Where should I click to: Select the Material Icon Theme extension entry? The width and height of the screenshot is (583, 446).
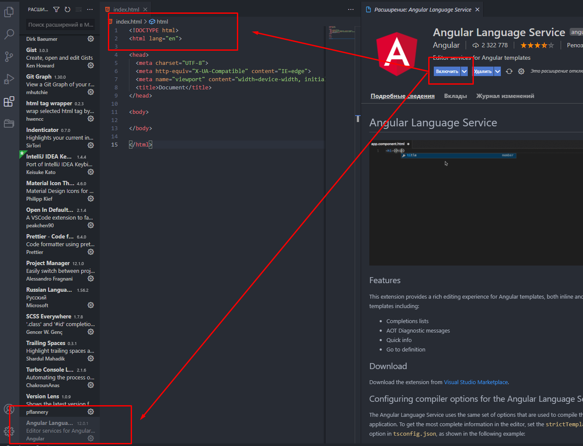coord(60,191)
